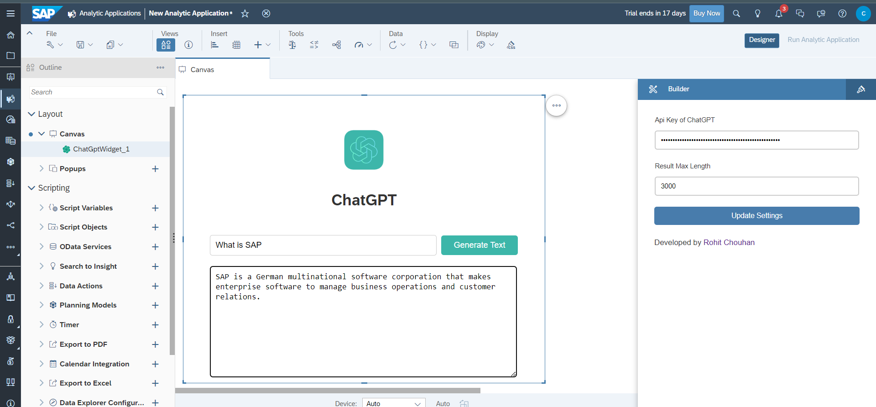Add a new Timer with plus icon
This screenshot has width=876, height=407.
(155, 325)
